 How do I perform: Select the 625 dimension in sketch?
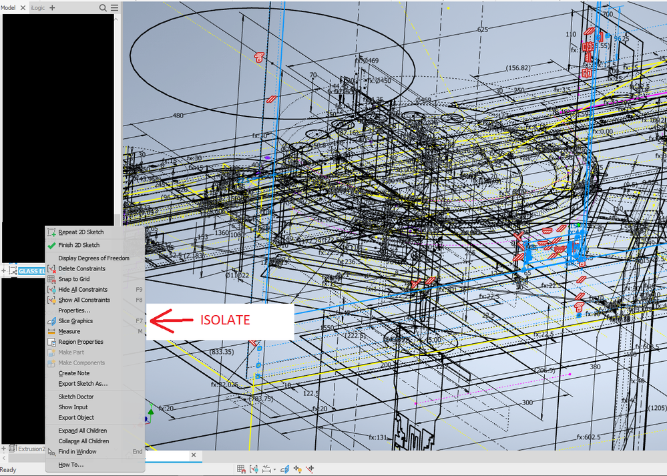(482, 29)
